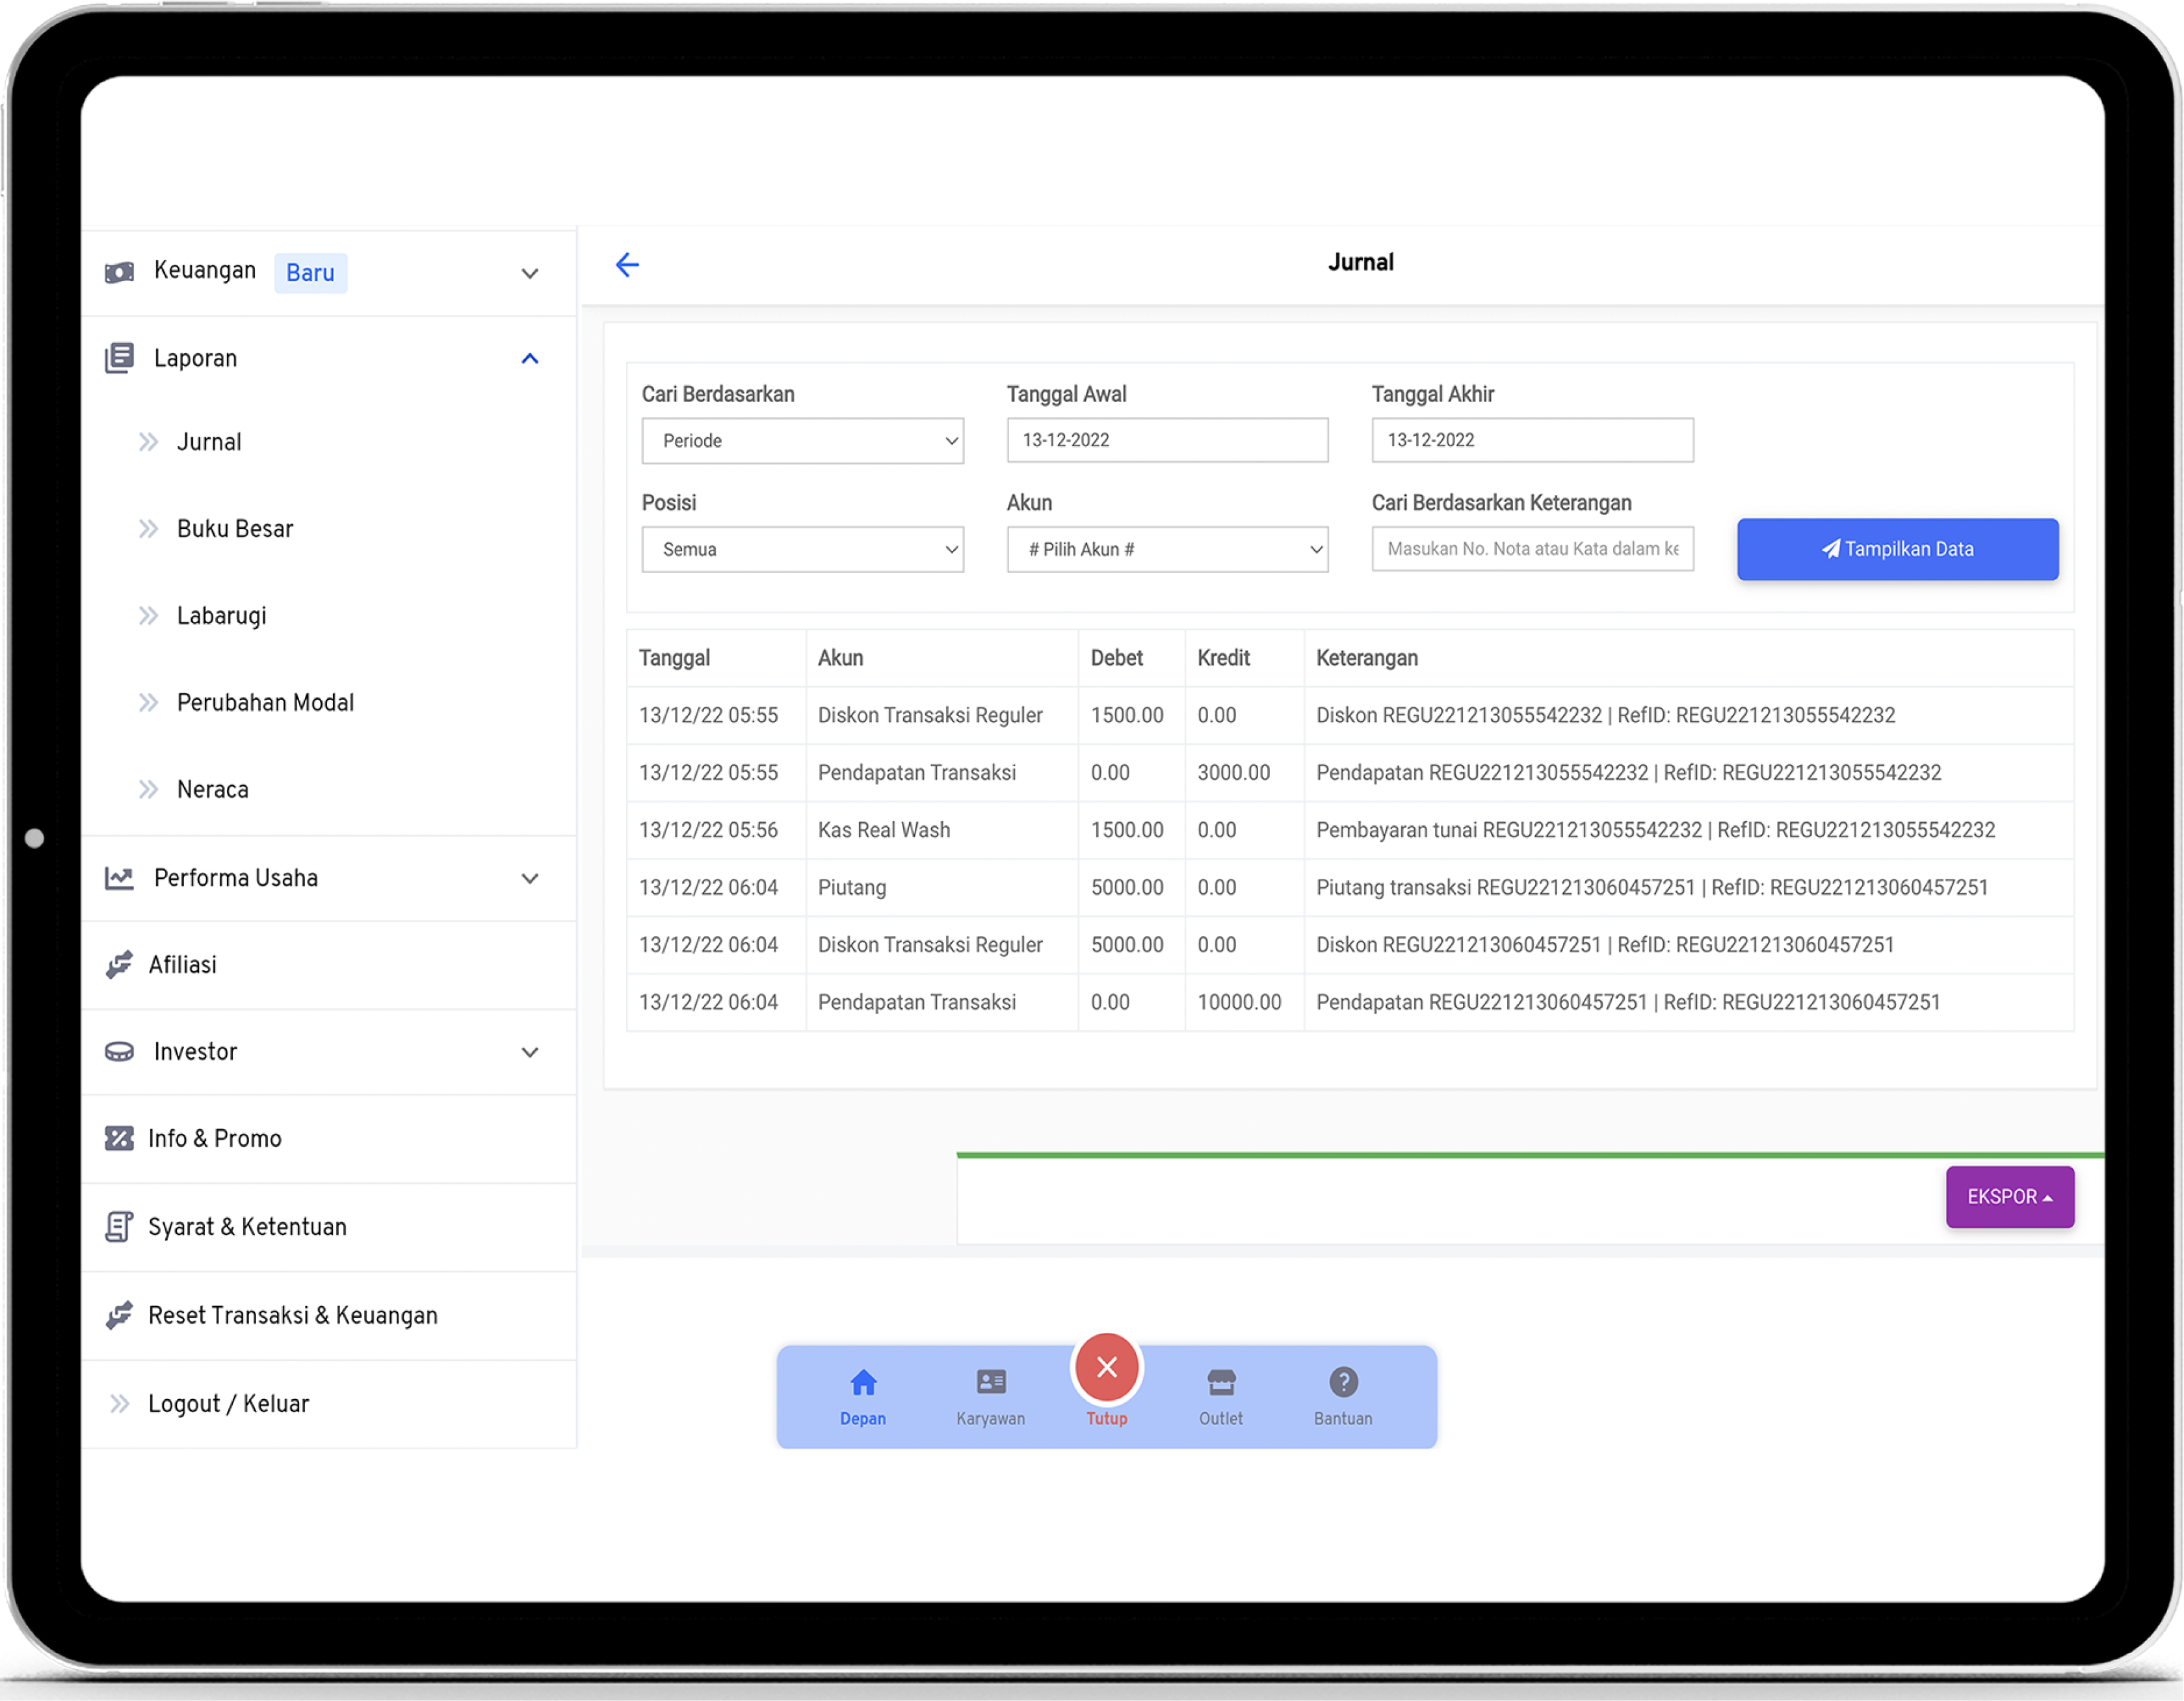The width and height of the screenshot is (2184, 1701).
Task: Click the Tampilkan Data button
Action: (1898, 549)
